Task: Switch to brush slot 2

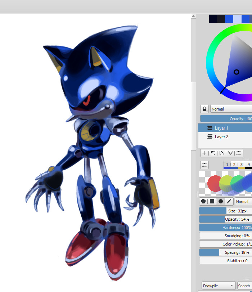Action: (x=234, y=165)
